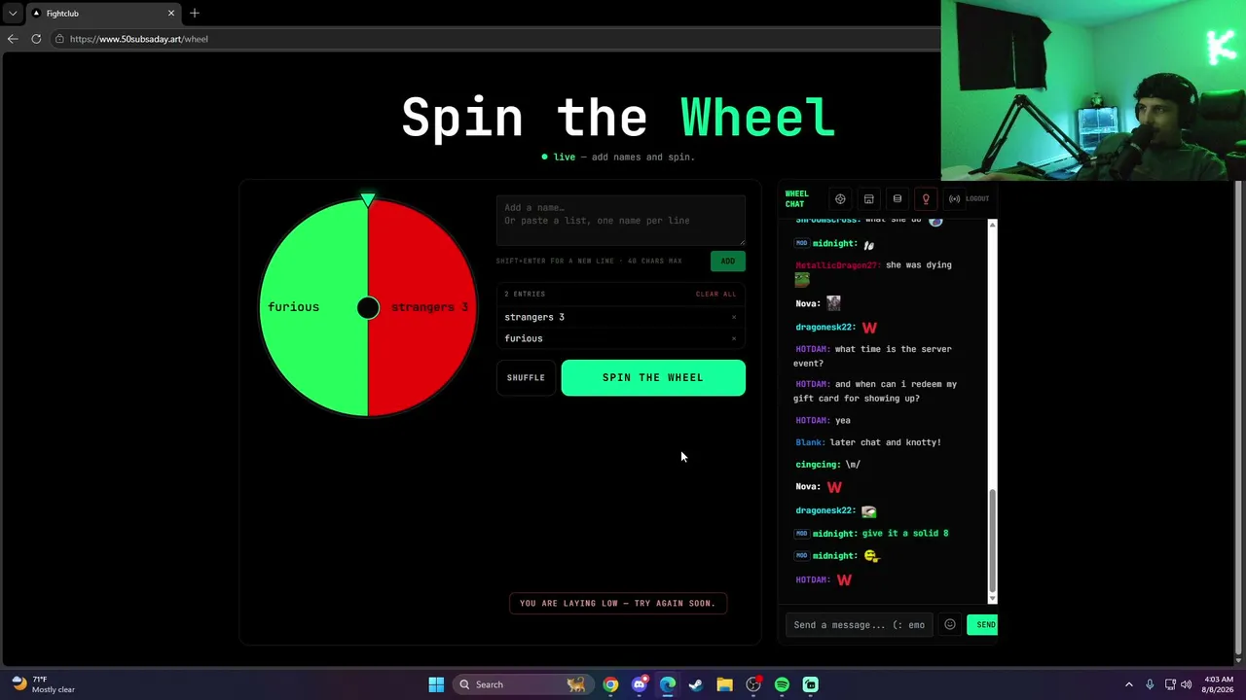Remove the 'strangers 3' entry
This screenshot has width=1246, height=700.
pyautogui.click(x=734, y=317)
